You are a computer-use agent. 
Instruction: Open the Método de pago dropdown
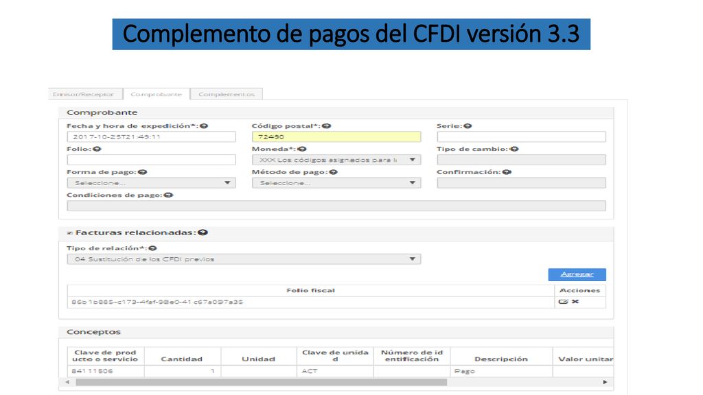point(336,182)
